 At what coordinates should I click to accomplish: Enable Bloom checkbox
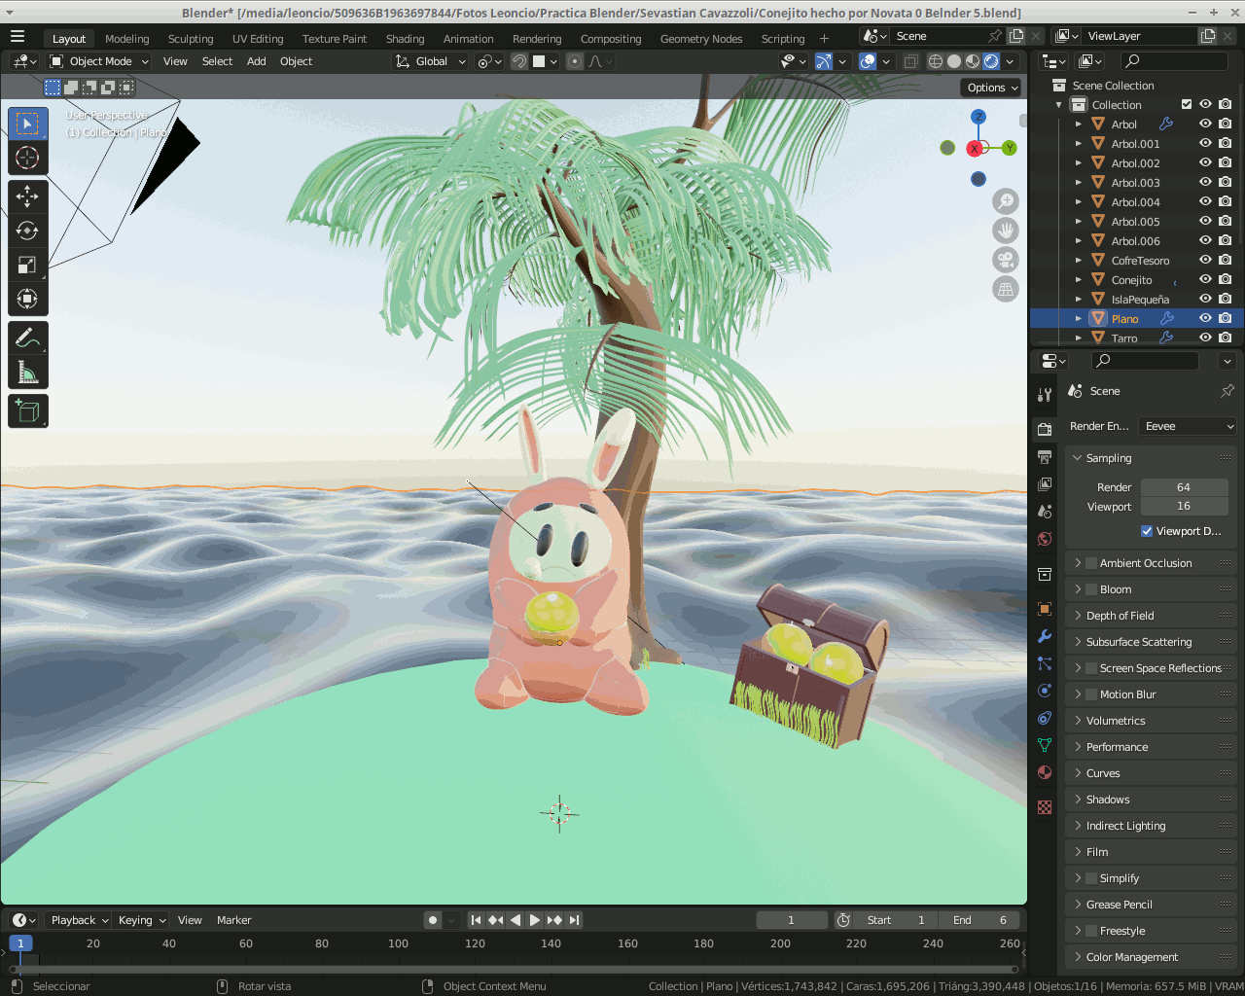point(1091,589)
